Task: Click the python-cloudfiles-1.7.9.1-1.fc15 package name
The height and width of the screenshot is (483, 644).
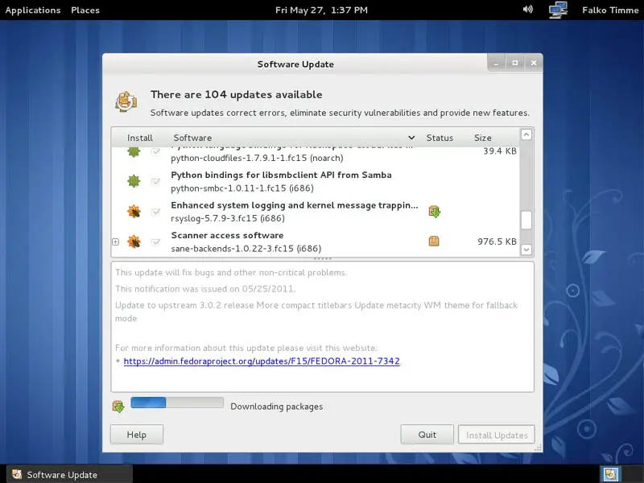Action: coord(257,158)
